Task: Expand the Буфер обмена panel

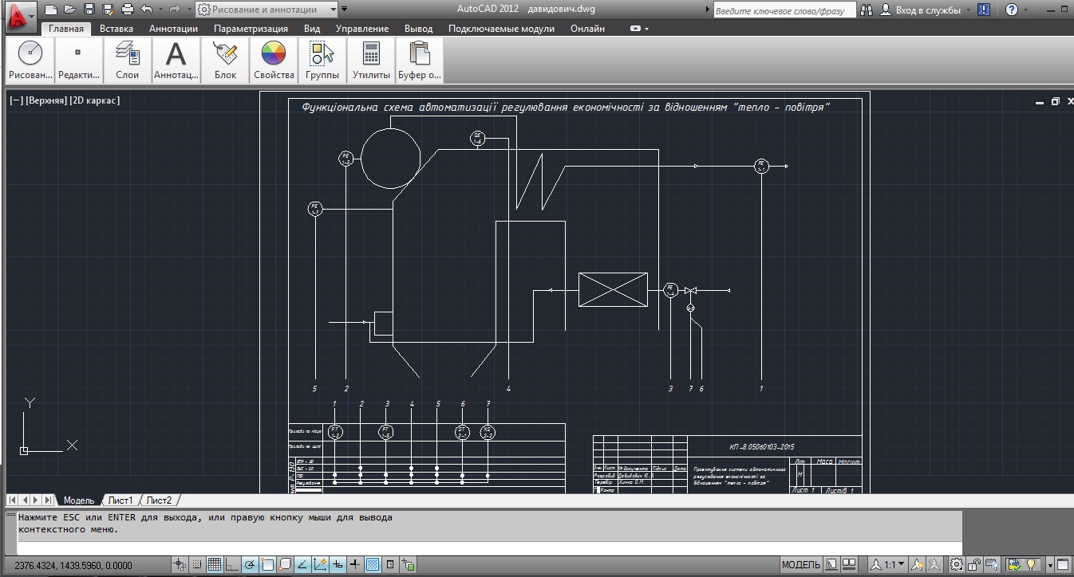Action: 419,60
